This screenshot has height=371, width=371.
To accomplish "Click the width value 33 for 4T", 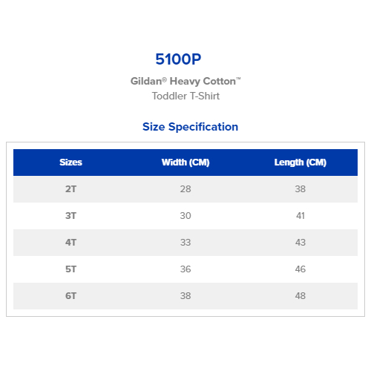I will pos(185,243).
